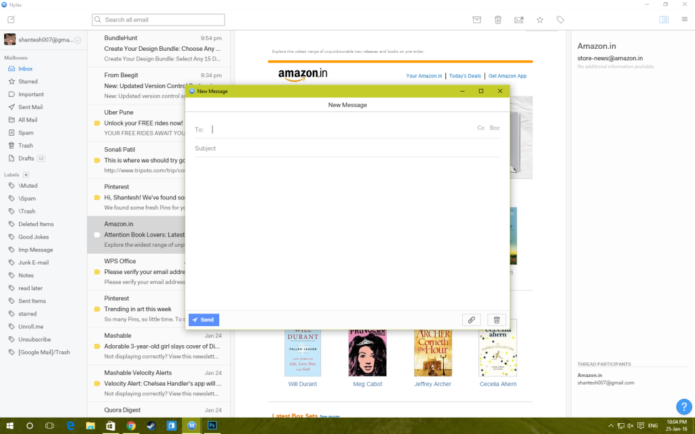Click the Subject field in New Message
This screenshot has width=695, height=434.
(x=347, y=149)
